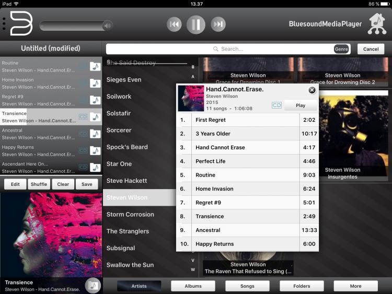Close the Hand.Cannot.Erase. popup
The height and width of the screenshot is (294, 392).
[312, 90]
